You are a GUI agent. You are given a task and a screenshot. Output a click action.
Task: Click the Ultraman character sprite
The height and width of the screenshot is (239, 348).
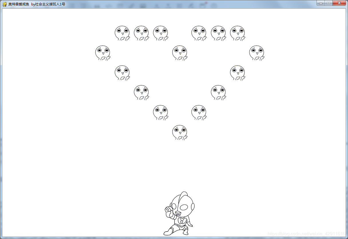pos(179,213)
